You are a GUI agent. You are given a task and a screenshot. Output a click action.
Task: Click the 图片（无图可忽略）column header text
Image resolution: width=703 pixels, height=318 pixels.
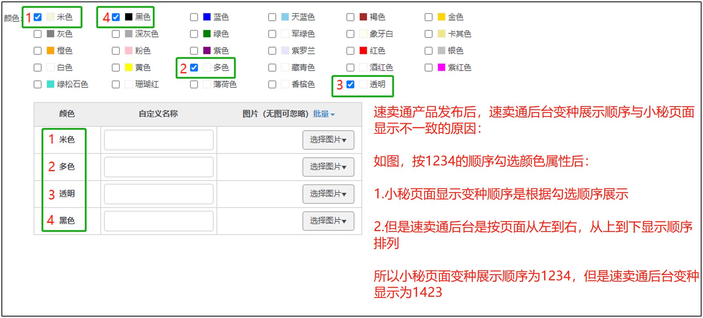[x=276, y=114]
